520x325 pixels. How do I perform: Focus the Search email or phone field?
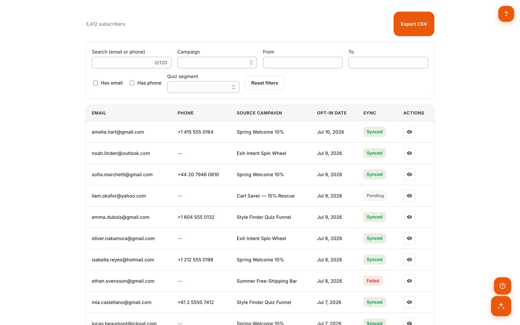point(131,62)
